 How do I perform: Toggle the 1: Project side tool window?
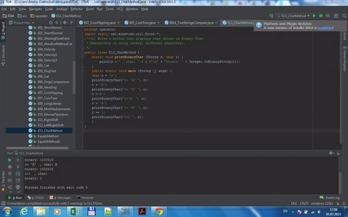point(3,29)
